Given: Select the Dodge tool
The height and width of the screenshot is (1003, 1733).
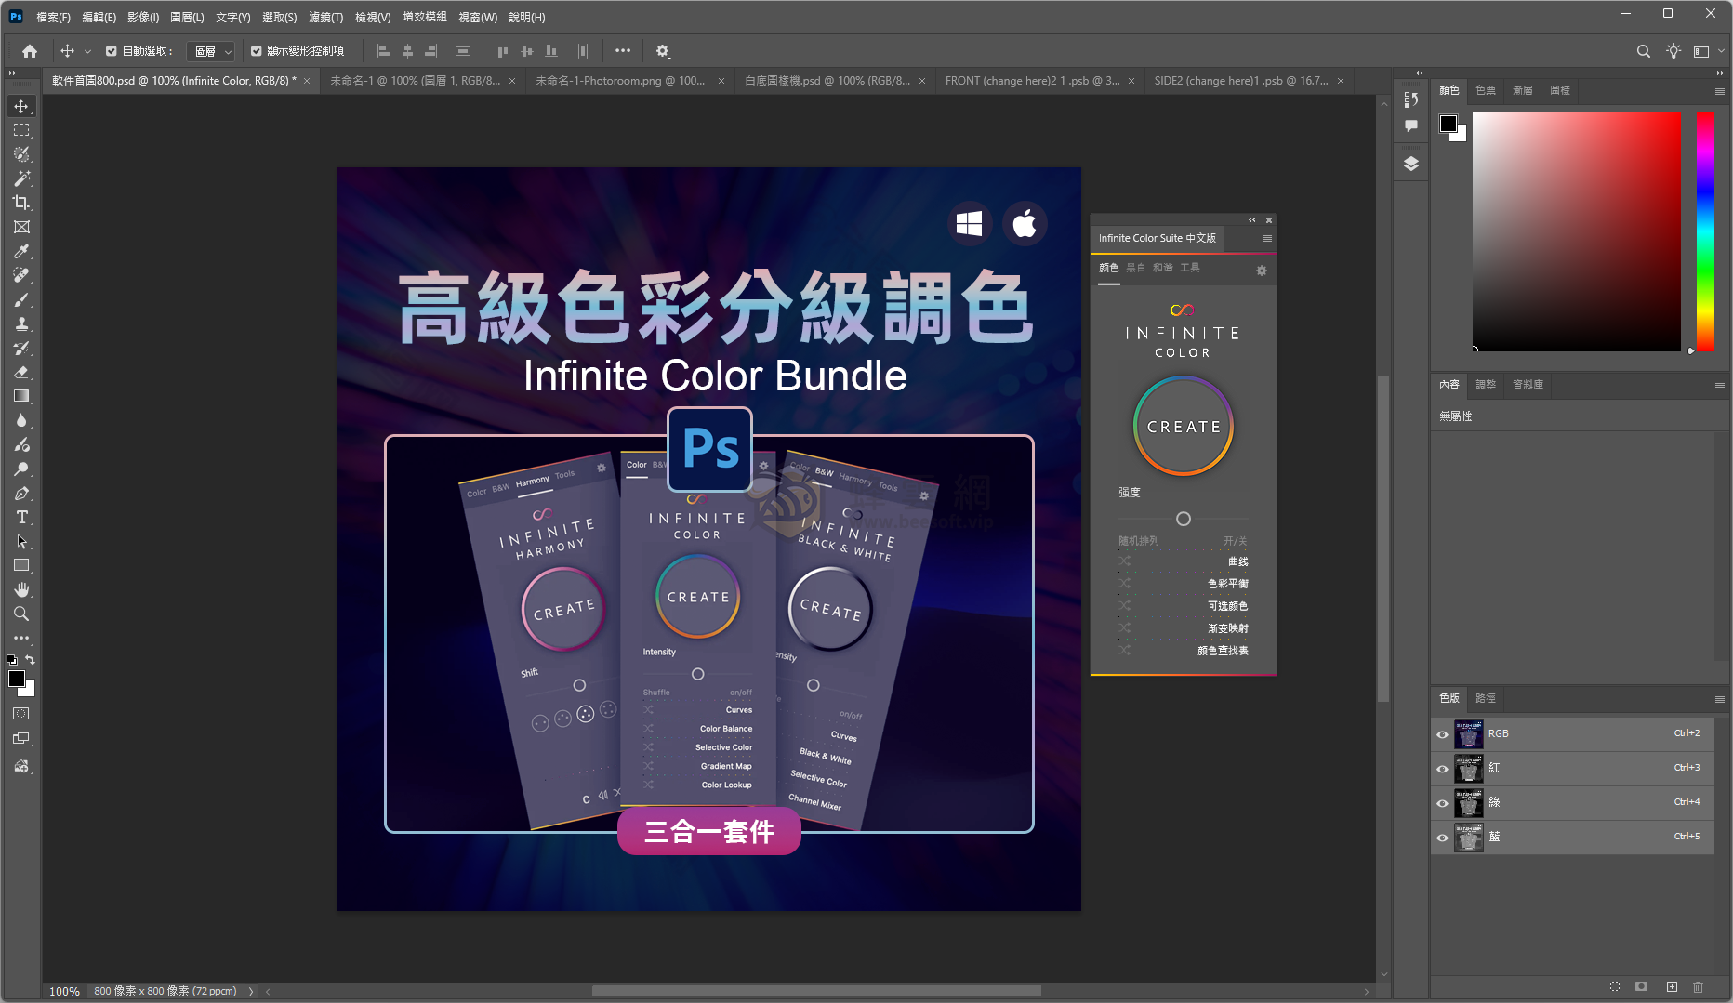Looking at the screenshot, I should click(21, 469).
